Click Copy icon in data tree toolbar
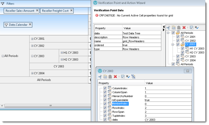Viewport: 209px width, 125px height. pyautogui.click(x=174, y=27)
